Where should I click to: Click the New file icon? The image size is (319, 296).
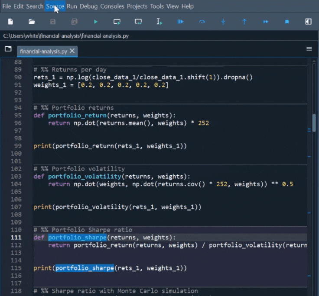[10, 22]
